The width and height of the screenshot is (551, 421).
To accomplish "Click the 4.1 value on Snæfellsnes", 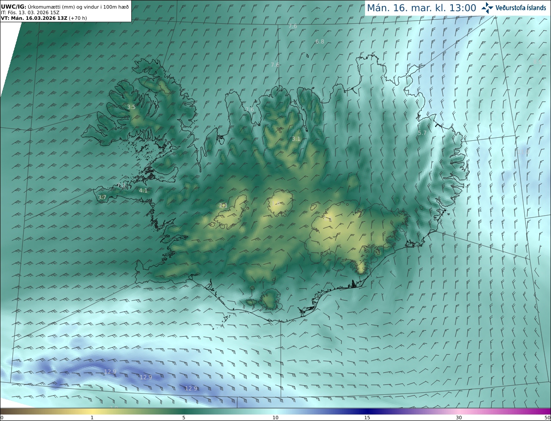I will point(143,190).
